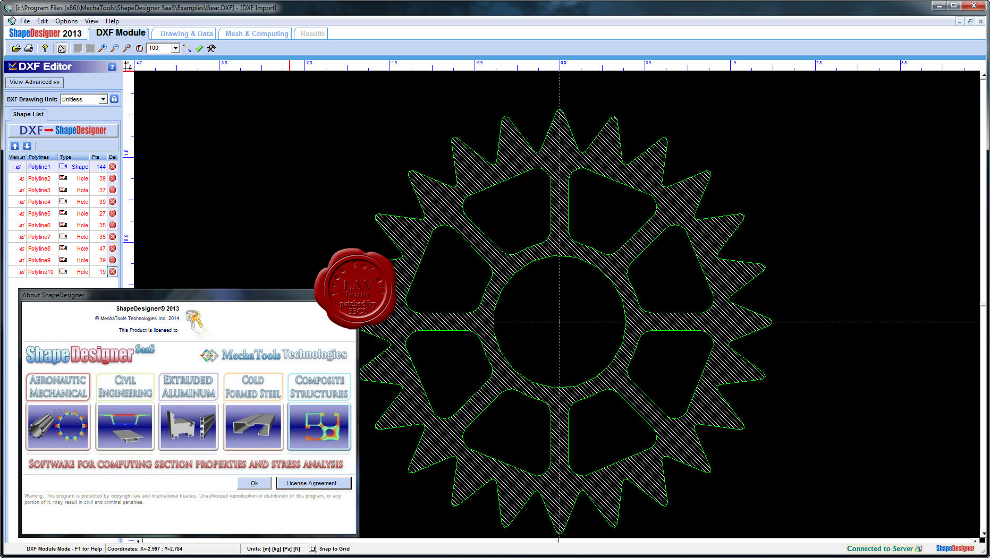Toggle the shapes view toolbar icon
The width and height of the screenshot is (990, 558).
(62, 48)
